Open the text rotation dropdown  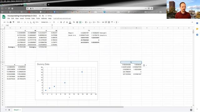coord(99,22)
